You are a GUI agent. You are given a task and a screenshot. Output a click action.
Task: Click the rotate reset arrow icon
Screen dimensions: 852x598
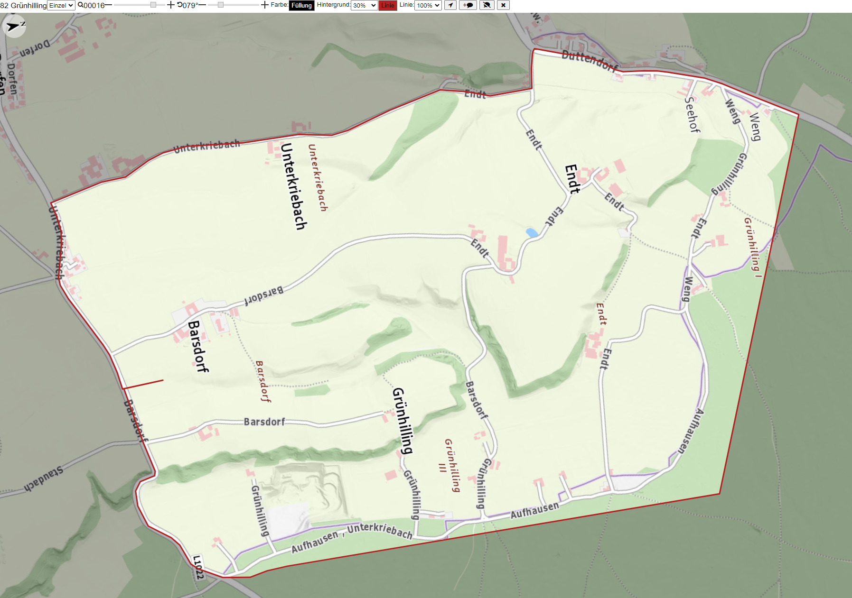[180, 5]
